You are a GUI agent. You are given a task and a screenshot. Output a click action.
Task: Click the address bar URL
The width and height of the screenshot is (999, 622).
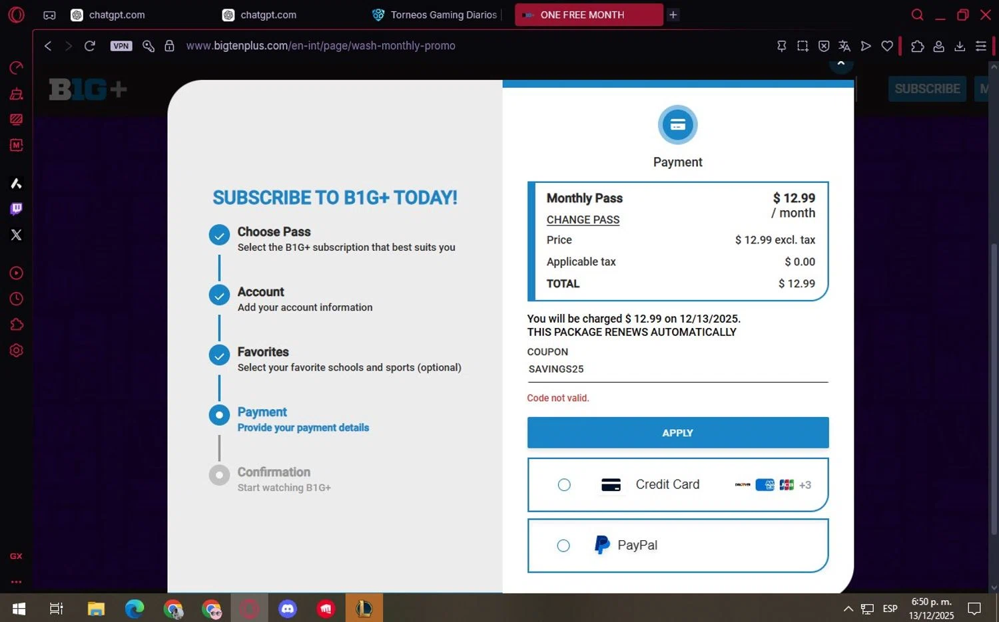pos(321,46)
